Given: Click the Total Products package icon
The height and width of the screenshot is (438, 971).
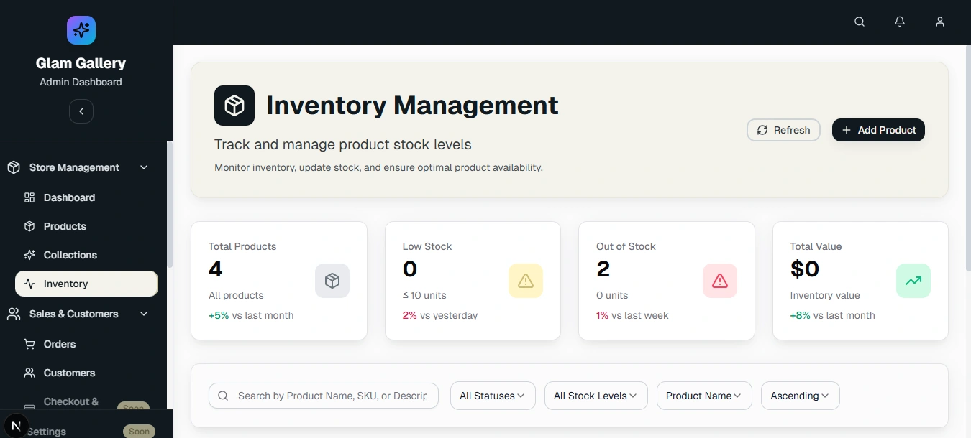Looking at the screenshot, I should pos(332,281).
